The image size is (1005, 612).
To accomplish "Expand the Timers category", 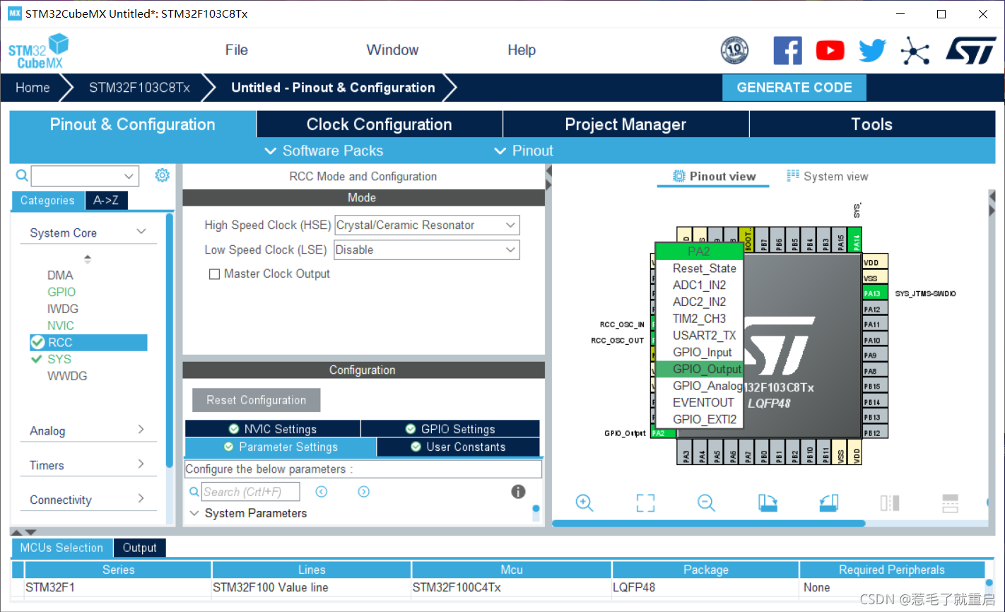I will tap(141, 464).
